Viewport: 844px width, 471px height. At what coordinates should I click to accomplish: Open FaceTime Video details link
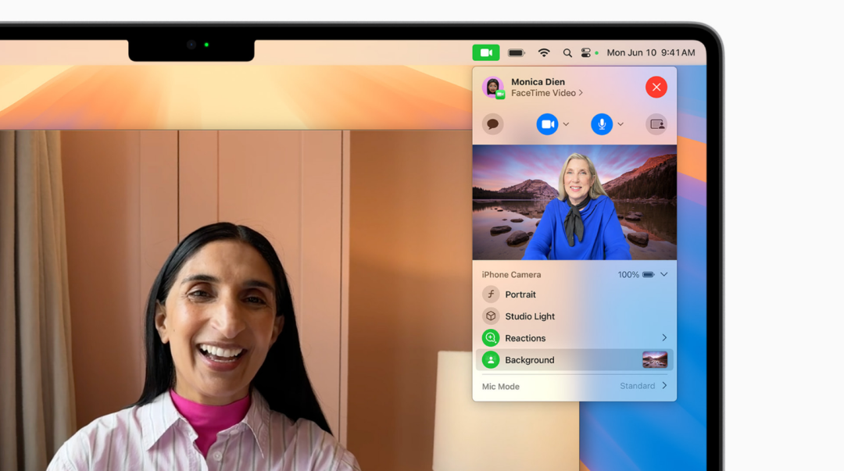[x=547, y=93]
